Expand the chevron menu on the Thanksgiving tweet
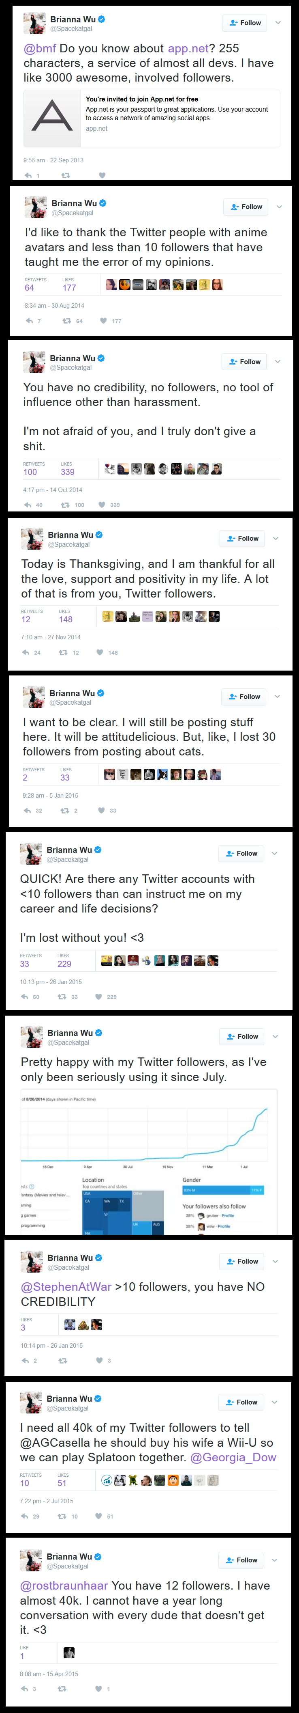The width and height of the screenshot is (299, 1713). pyautogui.click(x=276, y=539)
